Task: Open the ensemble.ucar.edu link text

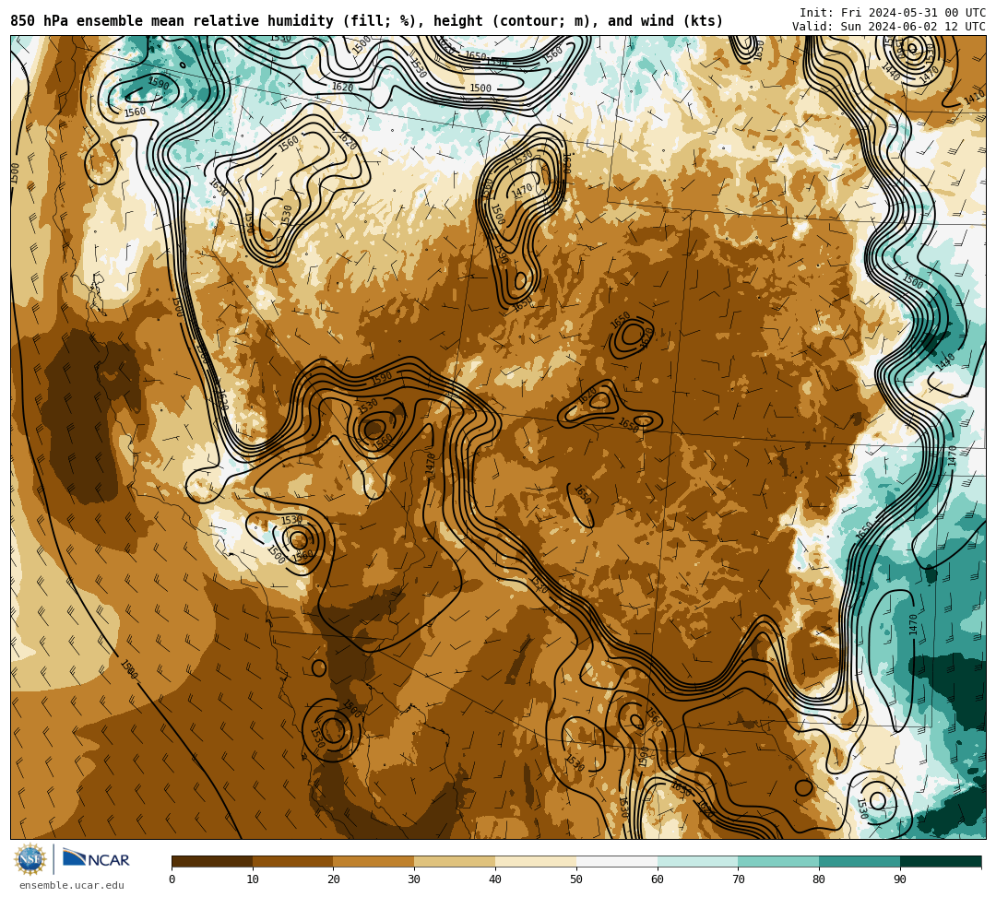Action: point(71,885)
